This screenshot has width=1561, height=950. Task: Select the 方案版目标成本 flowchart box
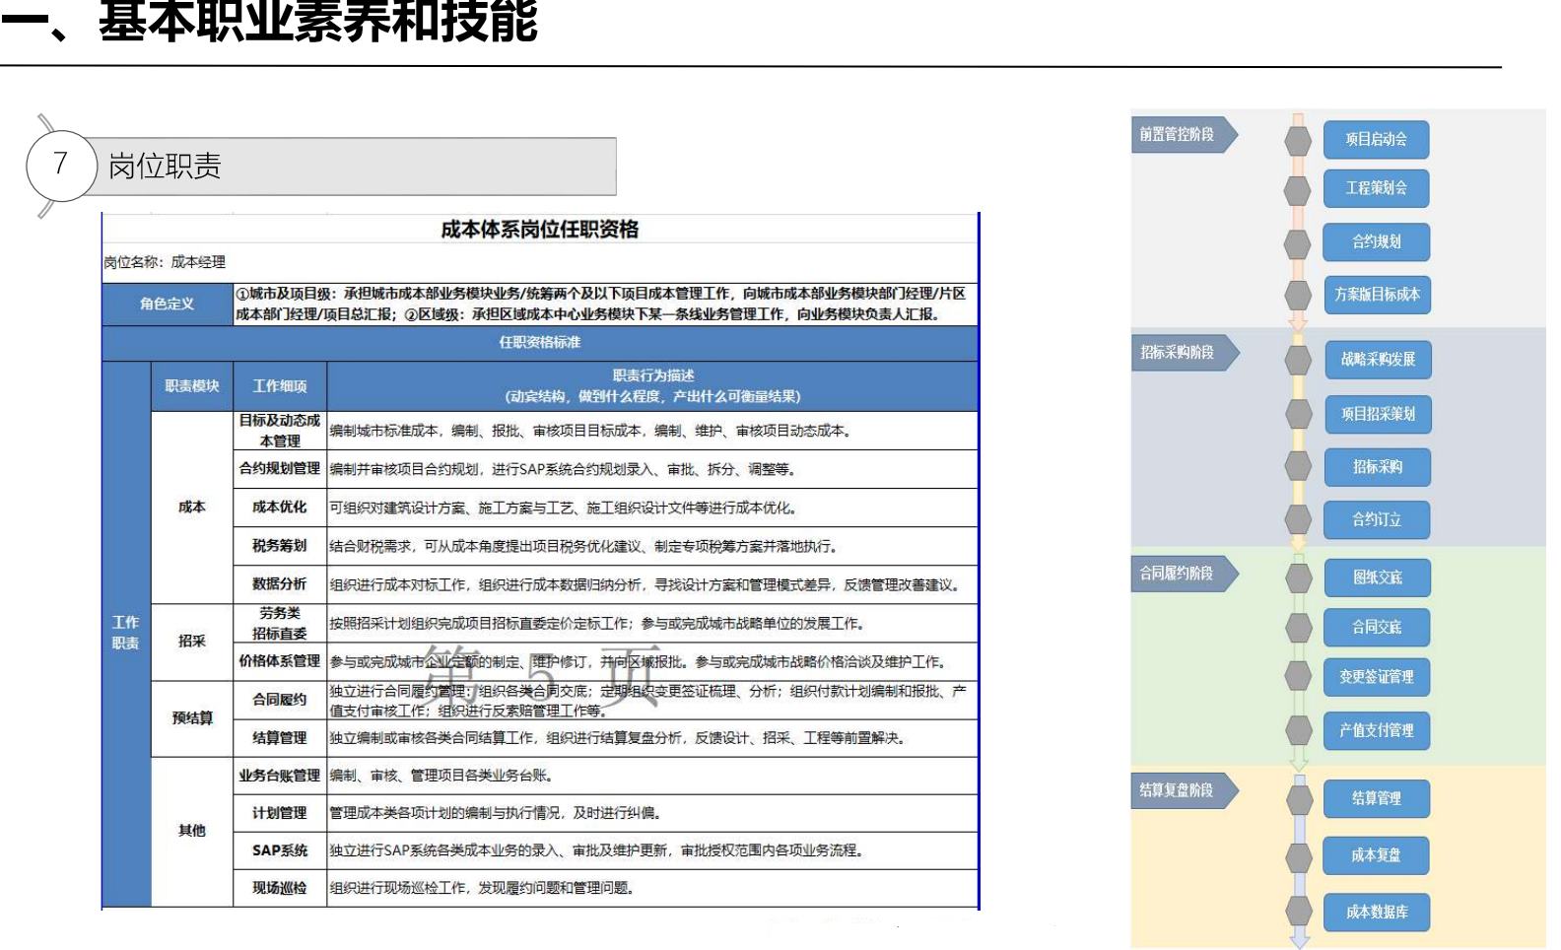click(1376, 295)
